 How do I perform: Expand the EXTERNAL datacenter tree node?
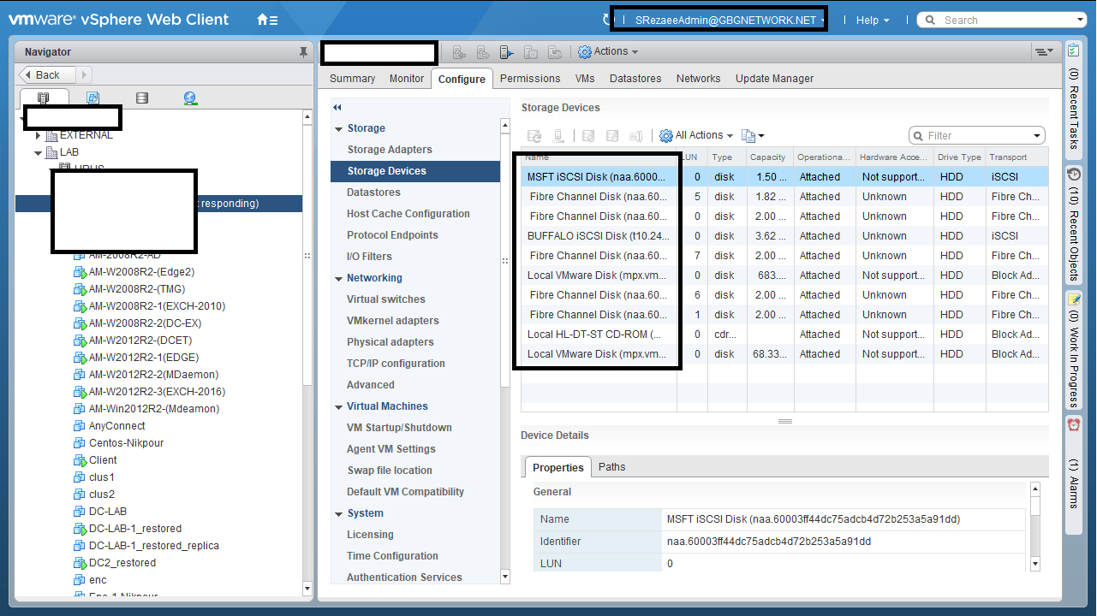[39, 135]
